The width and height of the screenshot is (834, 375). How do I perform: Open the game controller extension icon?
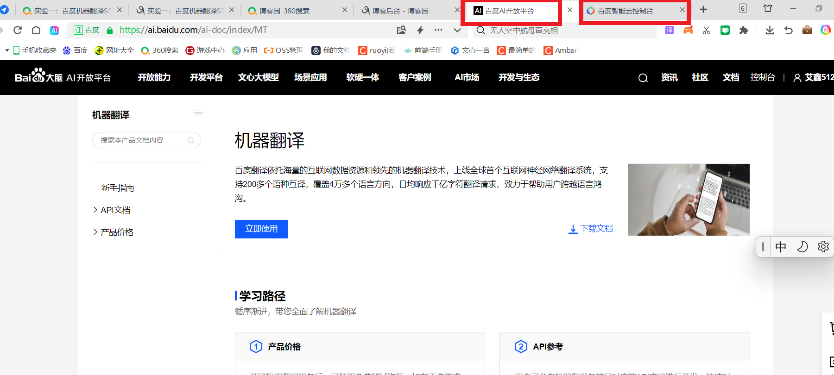[688, 30]
